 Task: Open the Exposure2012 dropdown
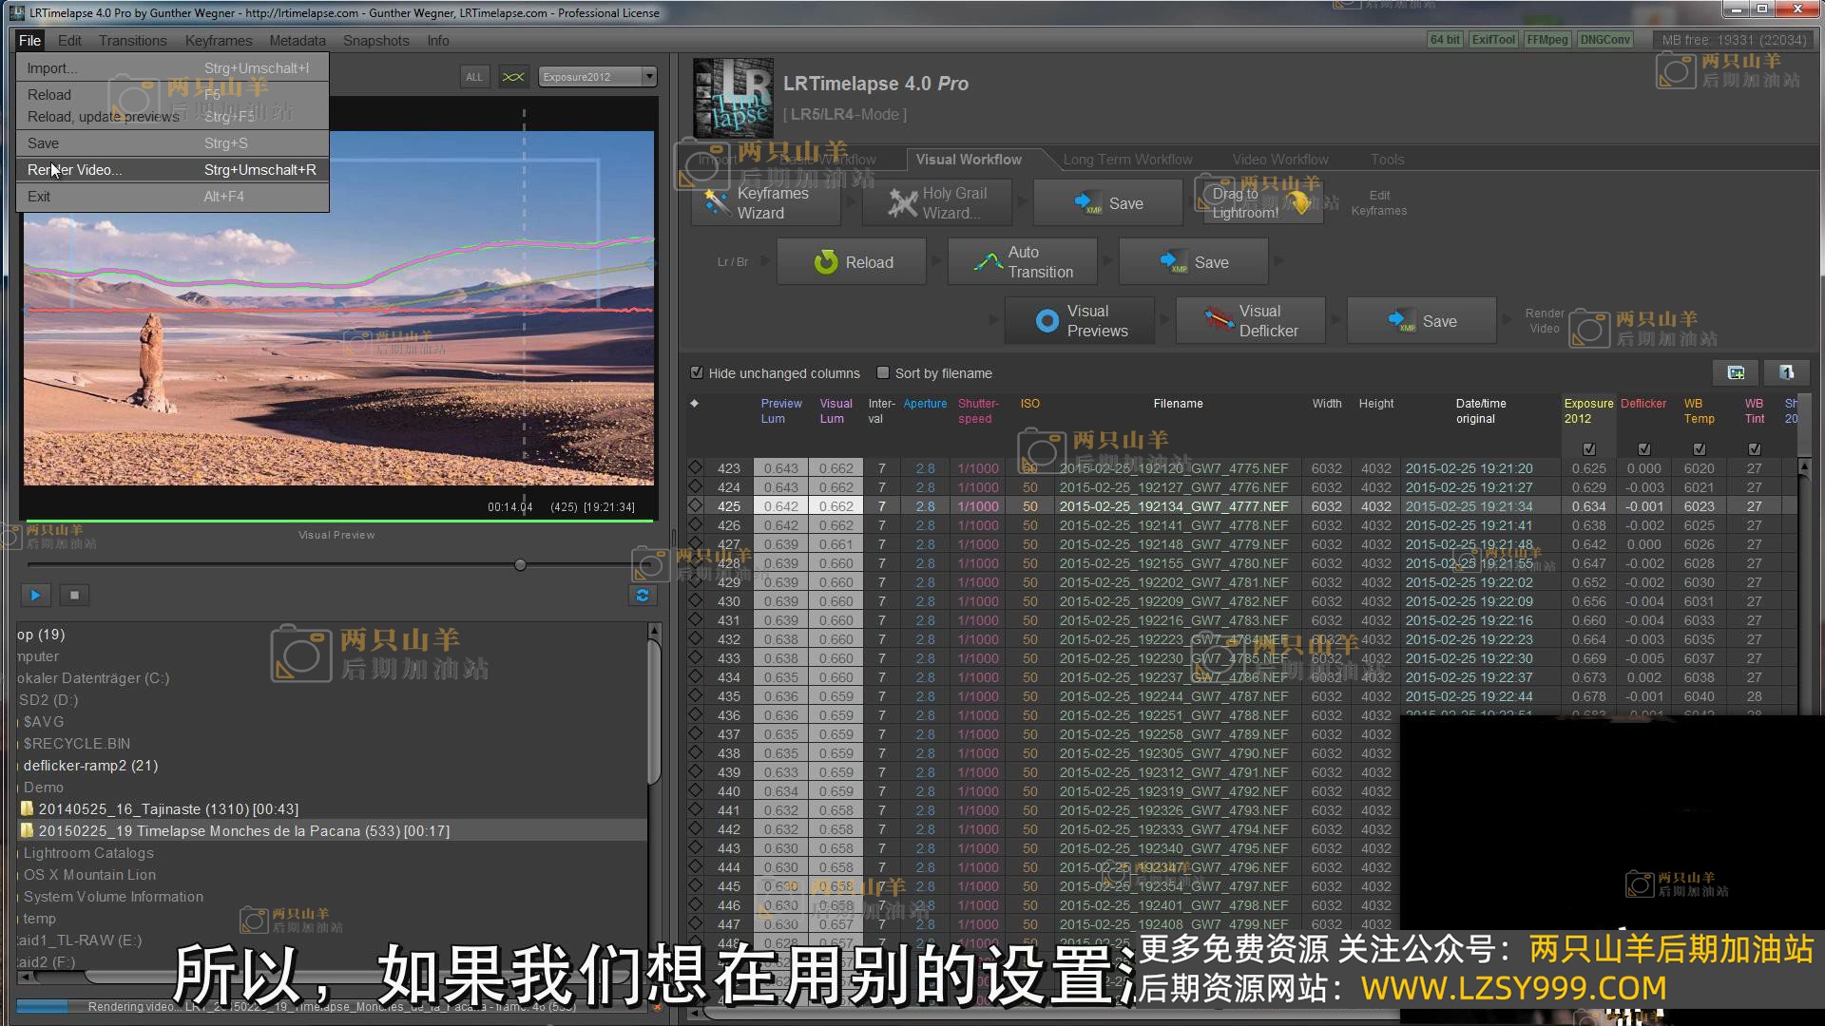click(x=597, y=77)
